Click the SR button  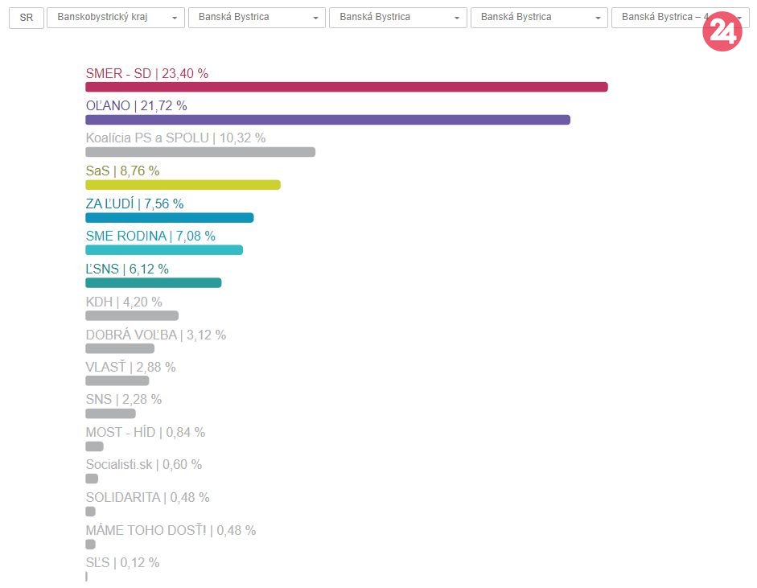pos(26,18)
